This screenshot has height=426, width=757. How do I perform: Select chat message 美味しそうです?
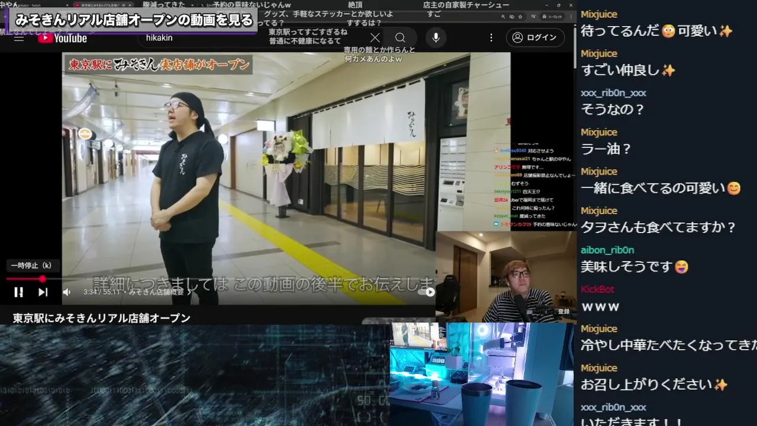[635, 267]
